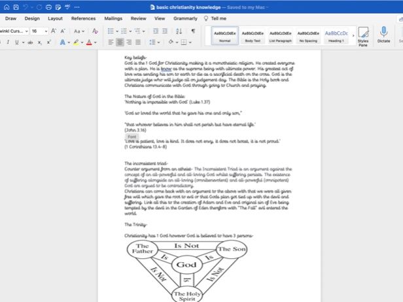The height and width of the screenshot is (302, 403).
Task: Apply superscript formatting
Action: 49,42
